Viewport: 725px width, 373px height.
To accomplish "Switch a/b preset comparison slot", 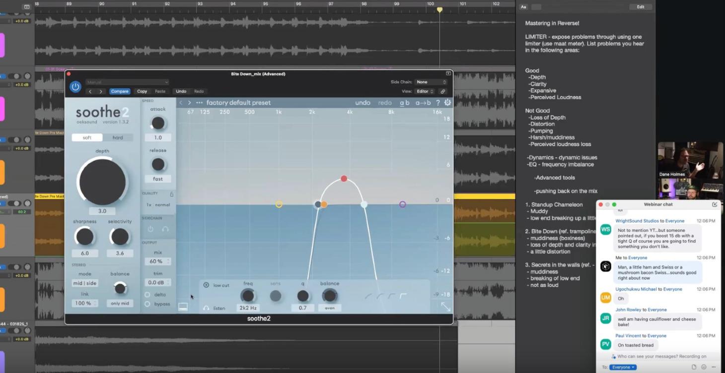I will point(405,103).
